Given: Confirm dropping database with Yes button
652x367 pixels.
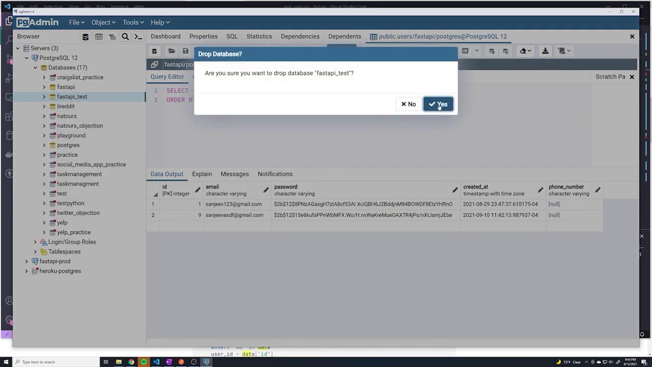Looking at the screenshot, I should click(x=438, y=104).
